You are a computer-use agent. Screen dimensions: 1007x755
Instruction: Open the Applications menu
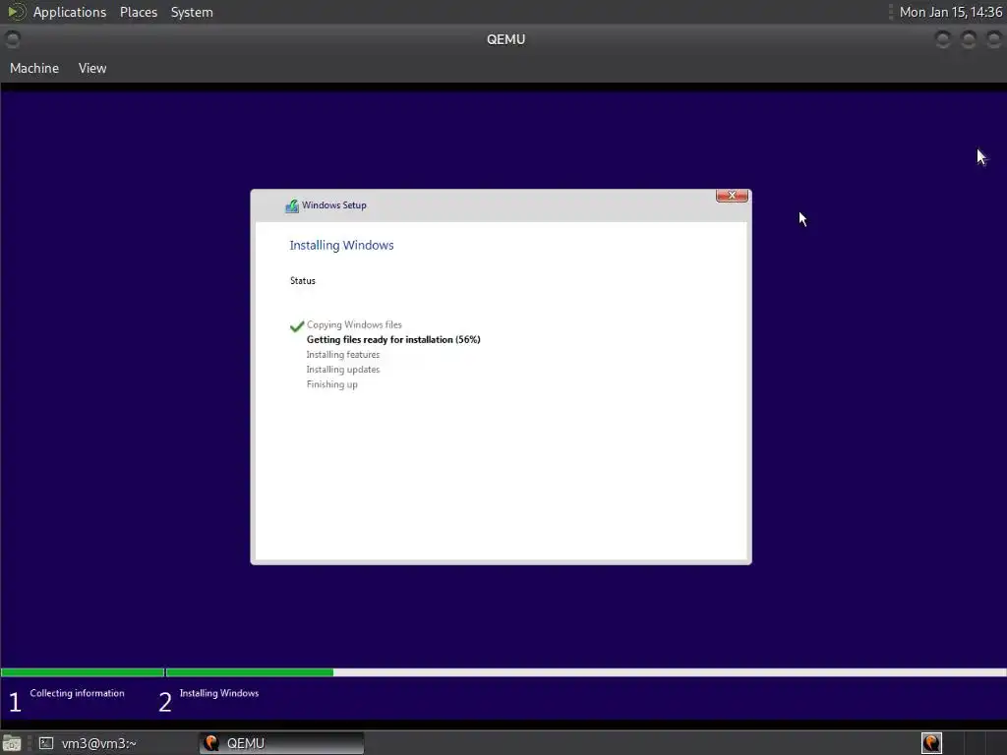pyautogui.click(x=70, y=12)
